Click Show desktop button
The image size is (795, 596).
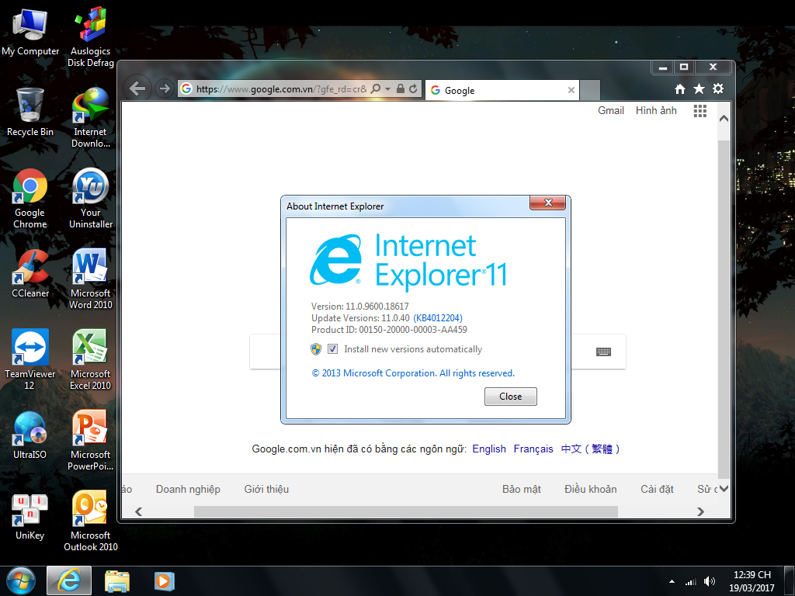pos(790,581)
